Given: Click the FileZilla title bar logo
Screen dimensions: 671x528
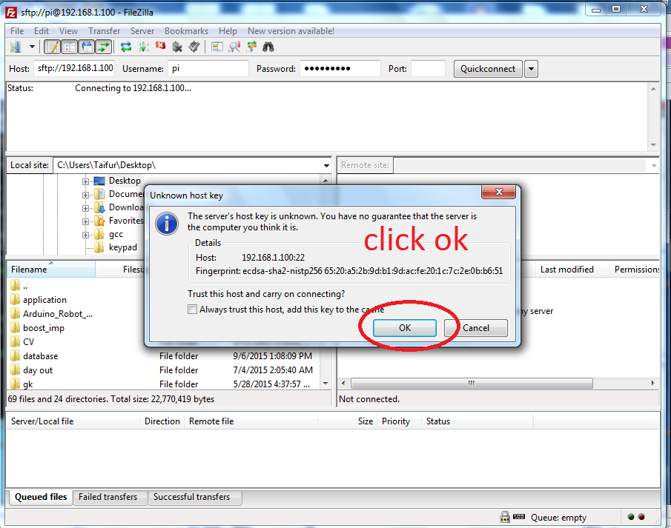Looking at the screenshot, I should pyautogui.click(x=12, y=13).
